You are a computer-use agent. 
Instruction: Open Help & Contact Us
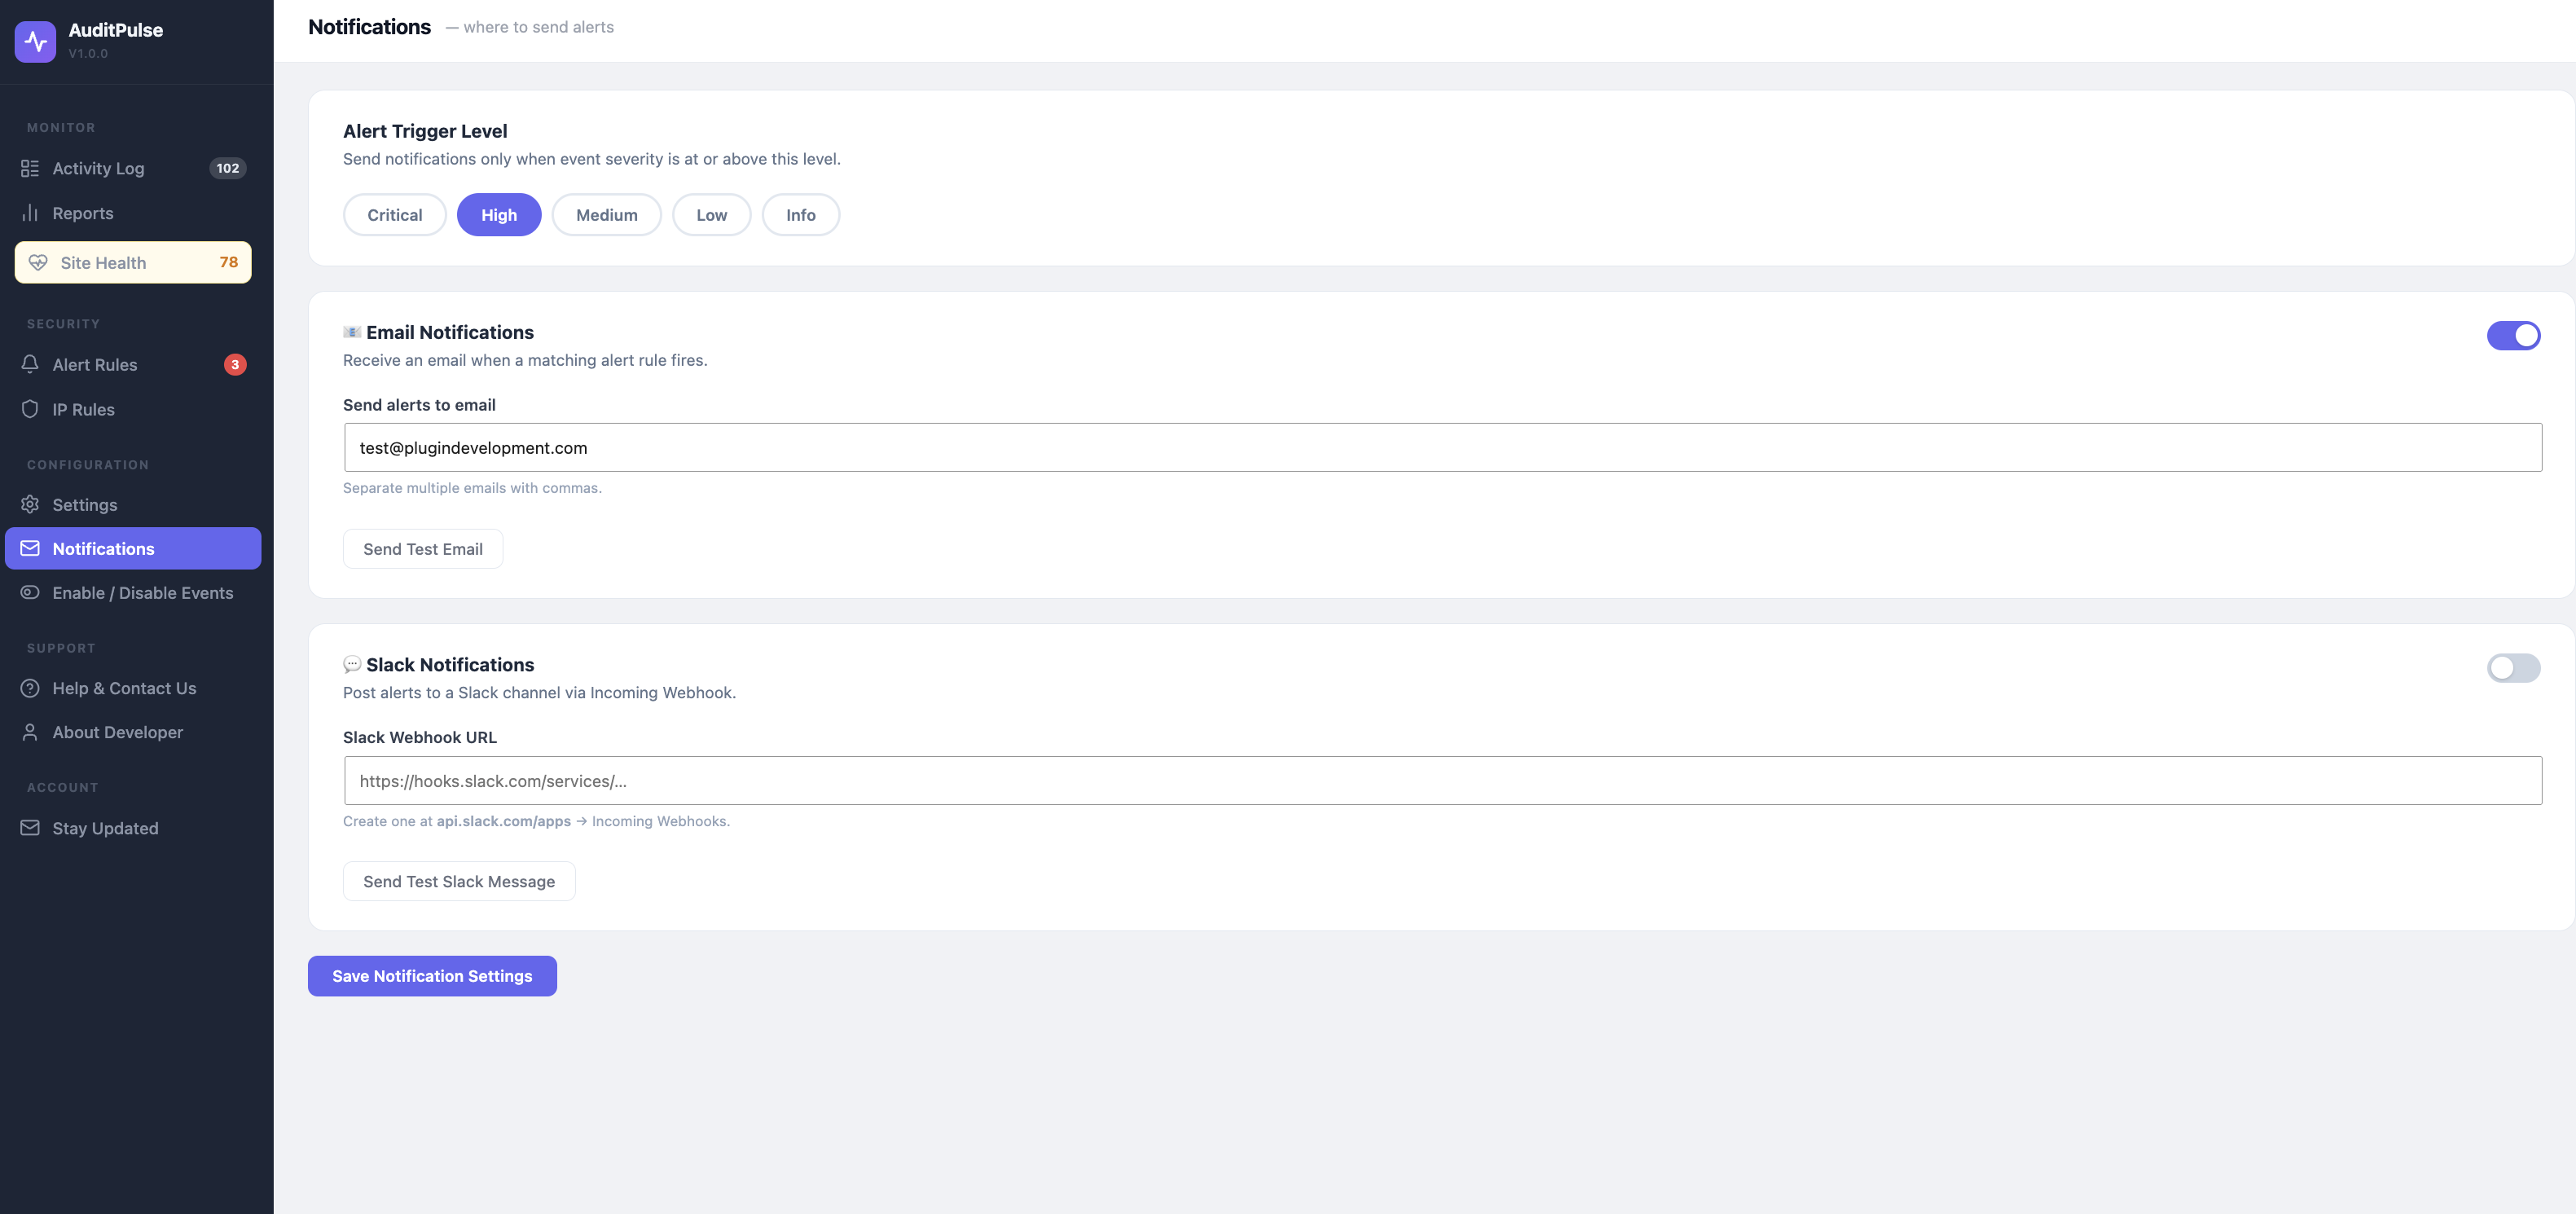[133, 688]
